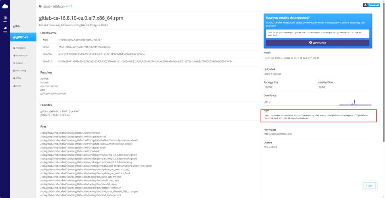Click the about 1 year ago uploaded value
Screen dimensions: 385x198
273,74
